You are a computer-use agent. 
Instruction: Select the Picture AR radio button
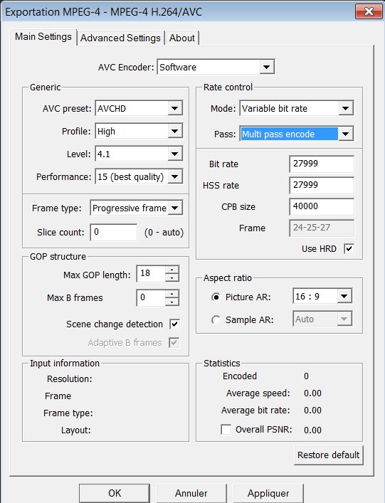[216, 297]
